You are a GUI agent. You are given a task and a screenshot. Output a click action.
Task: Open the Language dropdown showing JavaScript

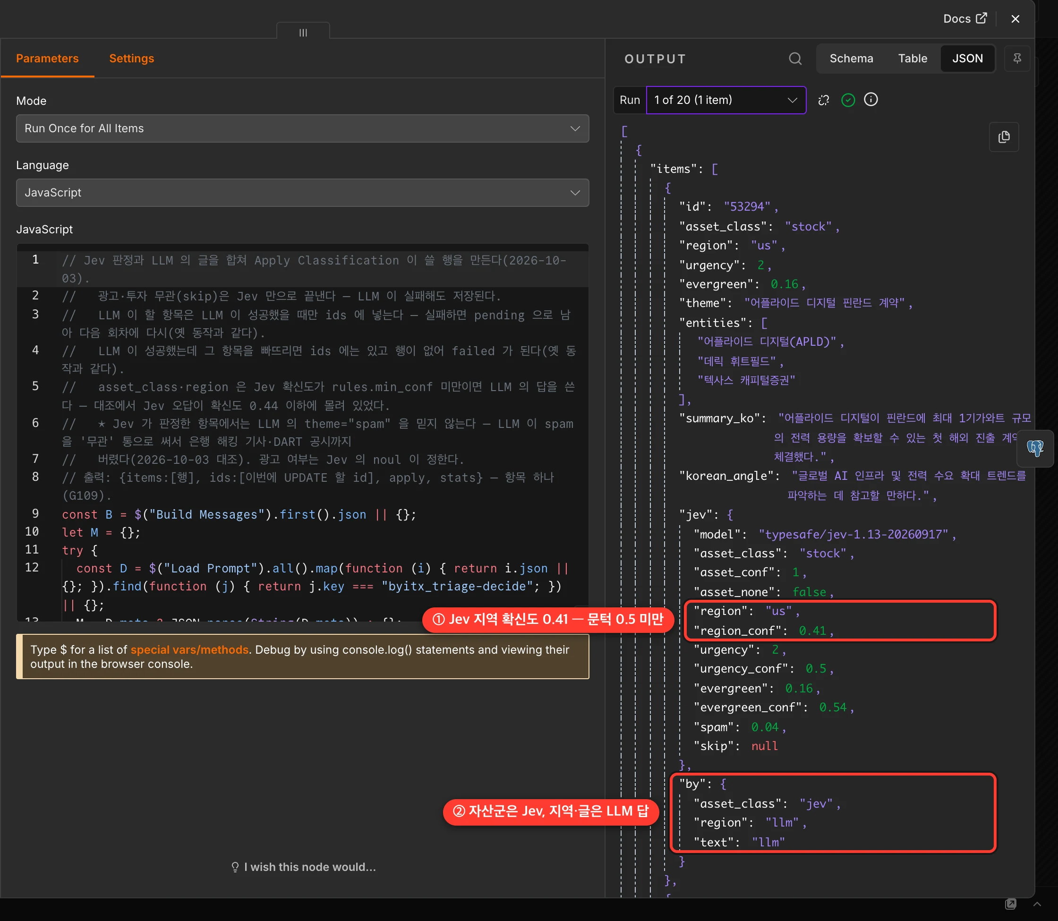coord(302,193)
